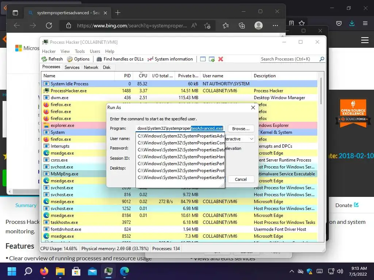Add this page to Edge favorites
The height and width of the screenshot is (280, 374).
click(207, 26)
